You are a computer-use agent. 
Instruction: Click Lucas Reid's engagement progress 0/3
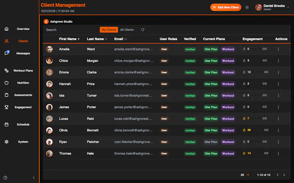(264, 118)
